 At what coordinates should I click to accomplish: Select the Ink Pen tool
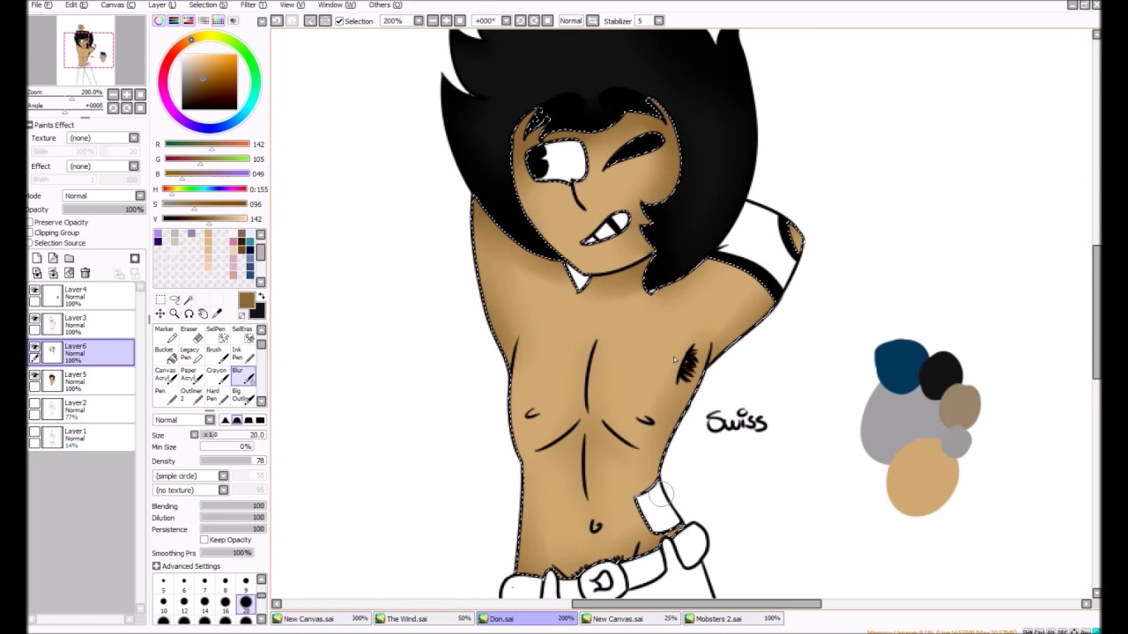click(242, 355)
